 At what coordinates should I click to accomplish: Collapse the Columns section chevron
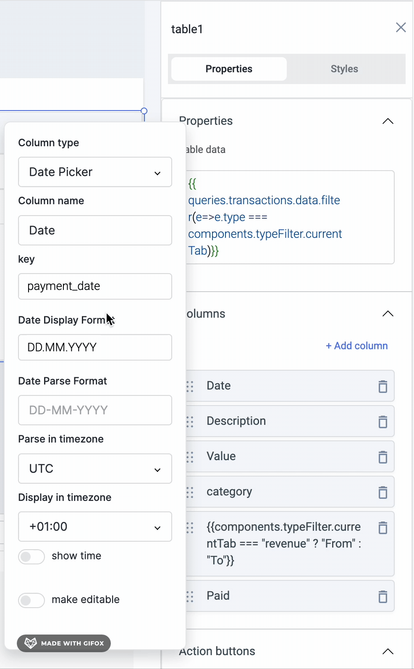click(388, 313)
